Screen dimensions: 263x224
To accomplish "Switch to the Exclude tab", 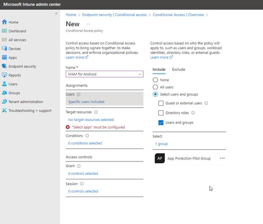I will 178,69.
